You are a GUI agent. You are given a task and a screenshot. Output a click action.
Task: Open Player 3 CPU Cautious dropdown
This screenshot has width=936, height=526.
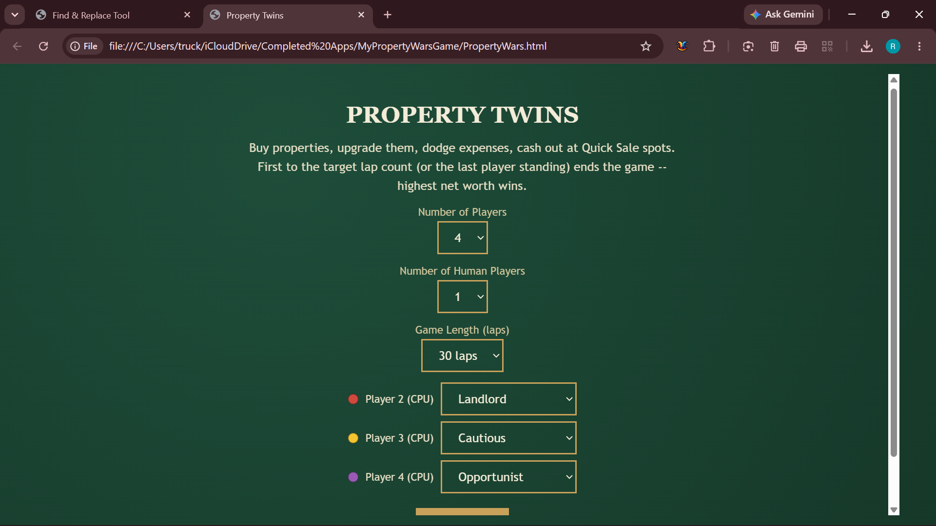pos(508,438)
